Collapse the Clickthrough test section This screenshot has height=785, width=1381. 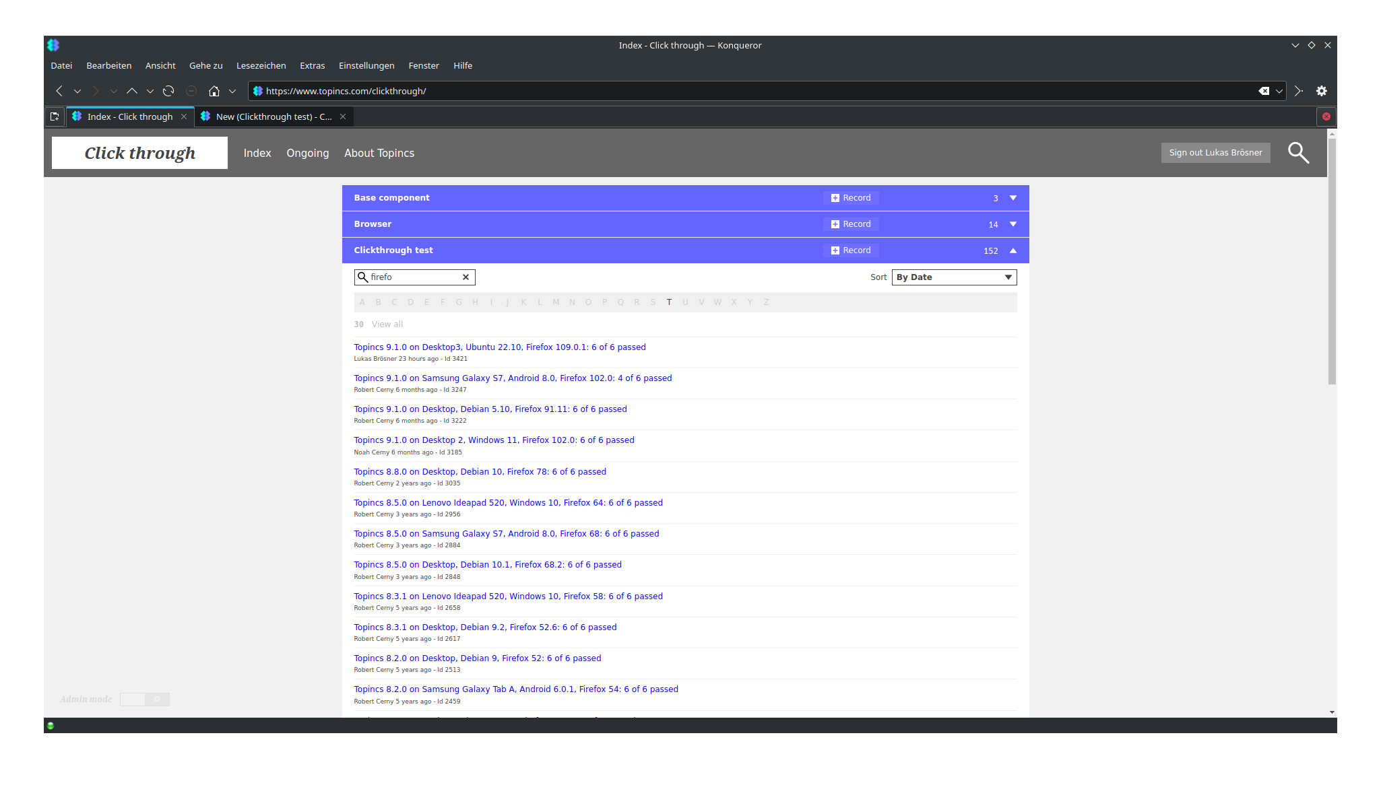point(1013,250)
